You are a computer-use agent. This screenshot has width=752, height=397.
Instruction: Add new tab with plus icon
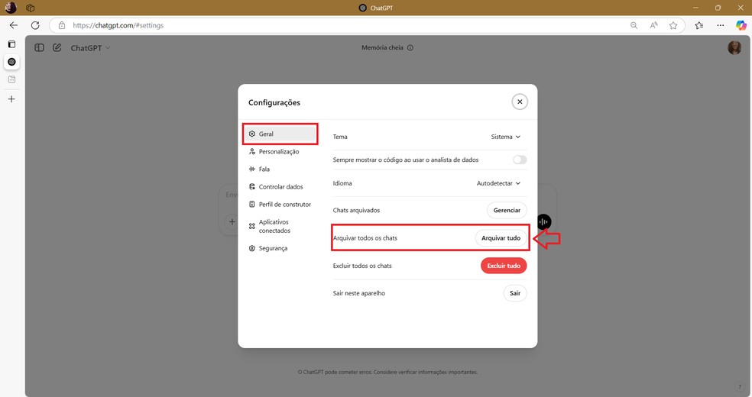click(11, 99)
